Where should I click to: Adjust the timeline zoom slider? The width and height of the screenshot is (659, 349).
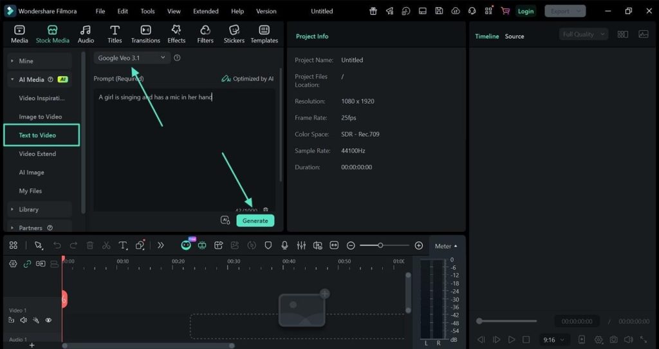381,245
